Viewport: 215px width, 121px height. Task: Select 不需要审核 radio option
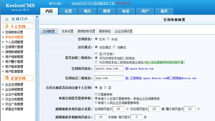(96, 94)
